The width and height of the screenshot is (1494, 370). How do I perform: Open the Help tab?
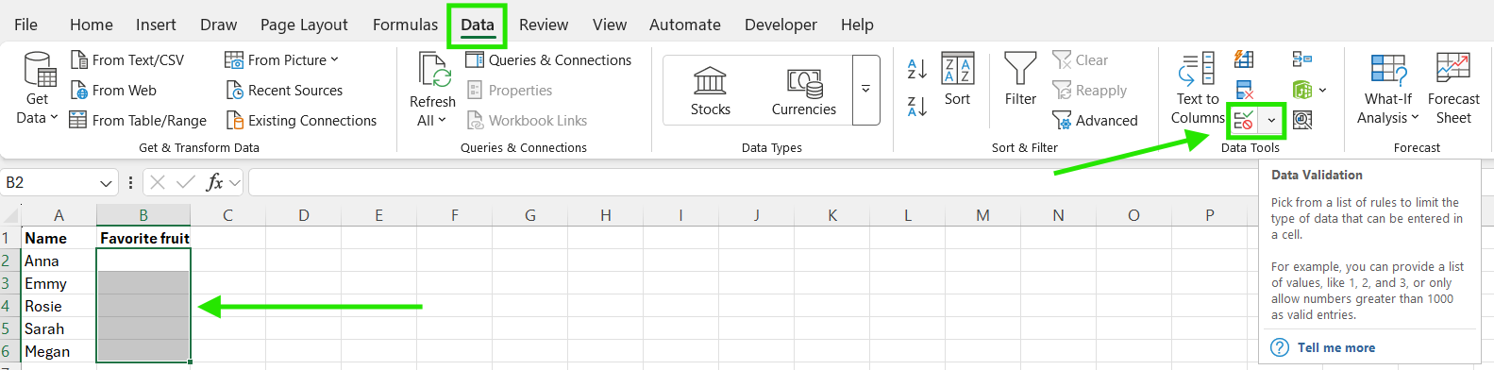[x=857, y=25]
